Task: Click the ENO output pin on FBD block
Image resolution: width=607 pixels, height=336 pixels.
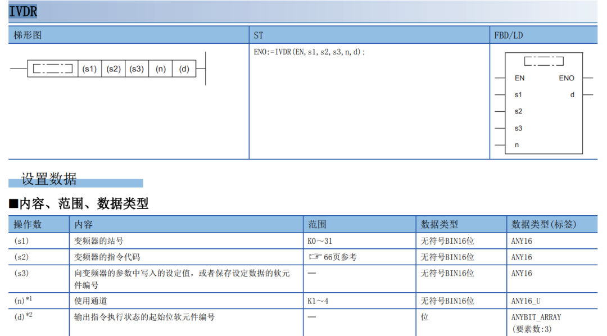Action: (x=566, y=78)
